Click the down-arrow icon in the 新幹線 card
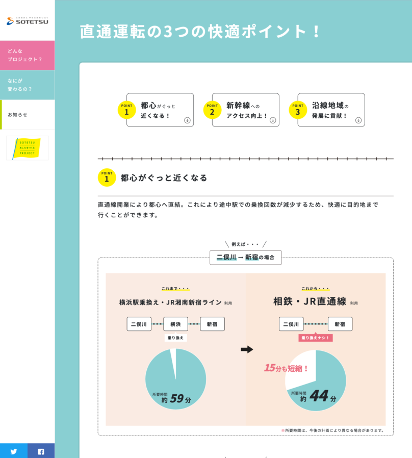This screenshot has height=458, width=412. 273,120
